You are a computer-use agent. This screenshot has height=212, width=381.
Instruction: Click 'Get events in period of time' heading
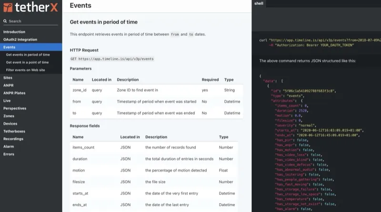(x=103, y=22)
